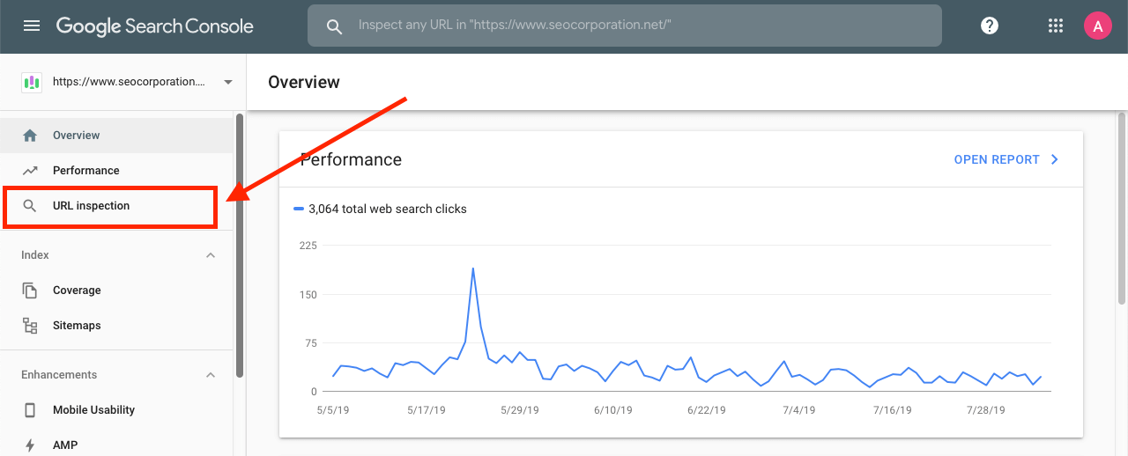Click the sidebar vertical scrollbar

pyautogui.click(x=240, y=246)
